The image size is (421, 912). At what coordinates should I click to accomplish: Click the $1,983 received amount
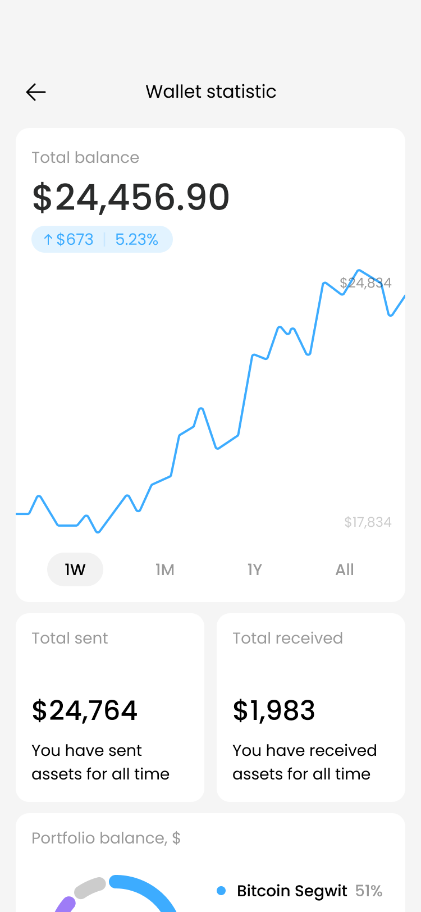click(274, 710)
